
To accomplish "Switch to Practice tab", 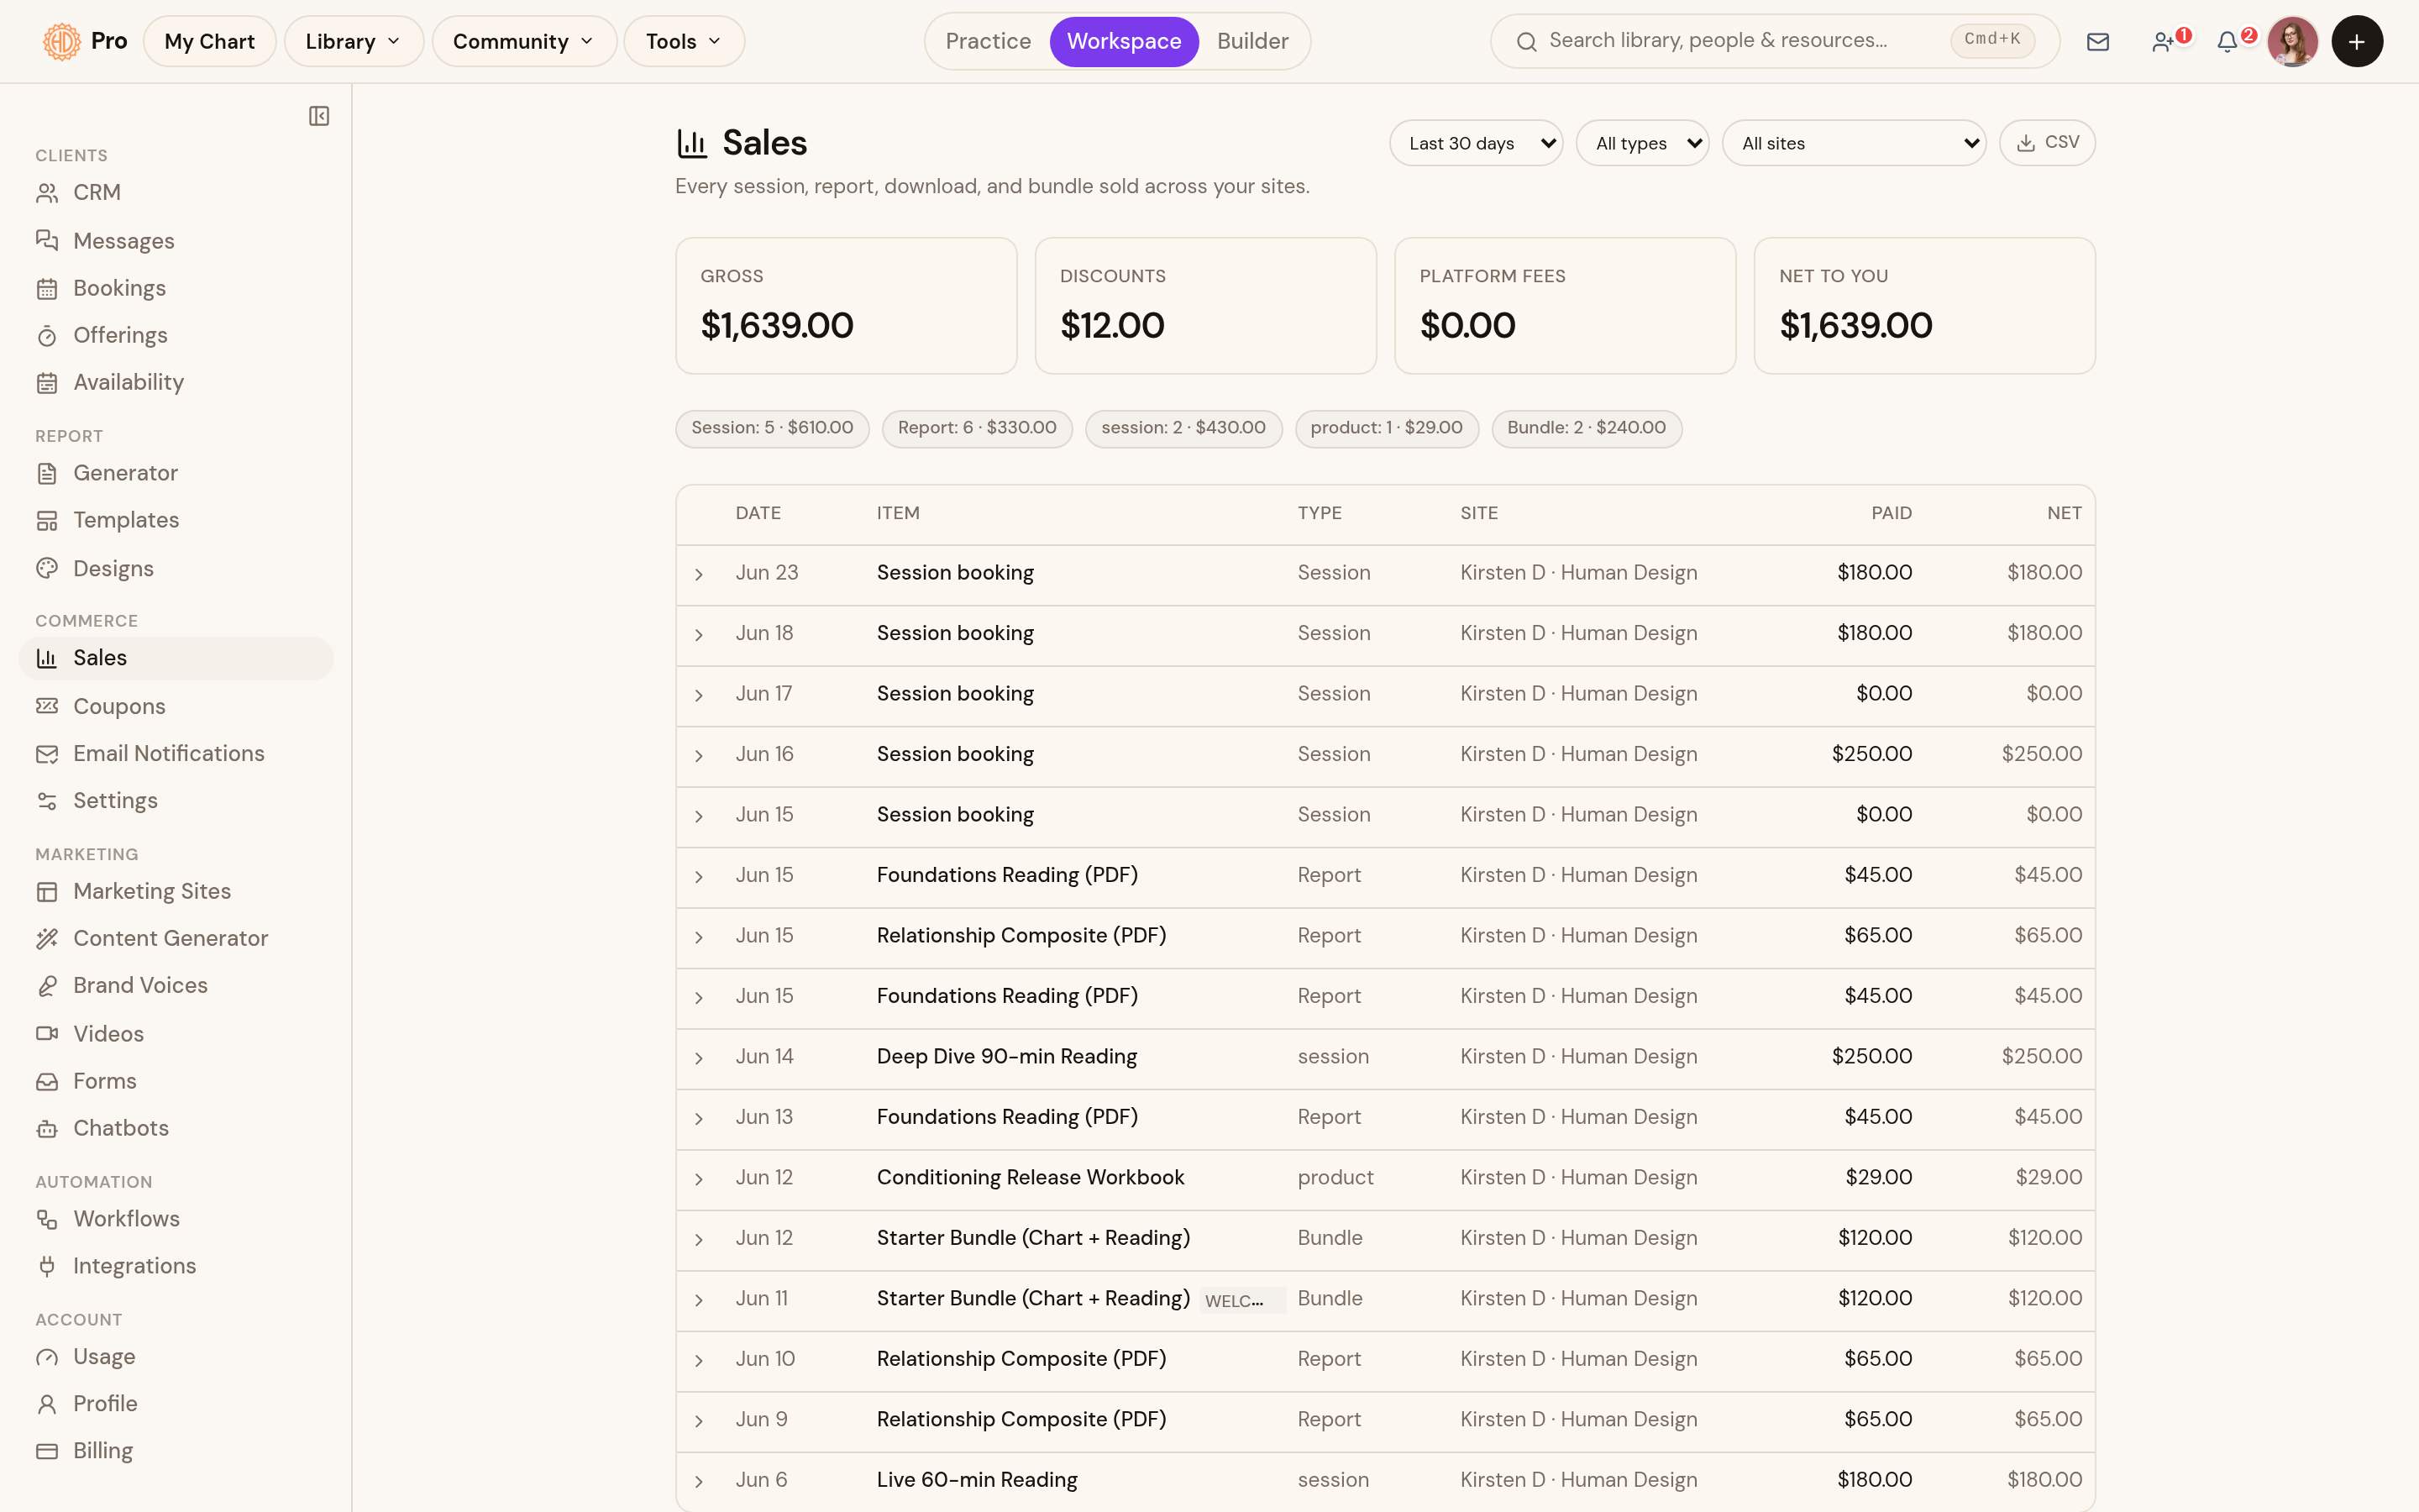I will pos(988,41).
